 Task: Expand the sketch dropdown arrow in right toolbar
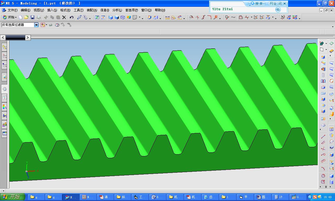click(x=326, y=43)
